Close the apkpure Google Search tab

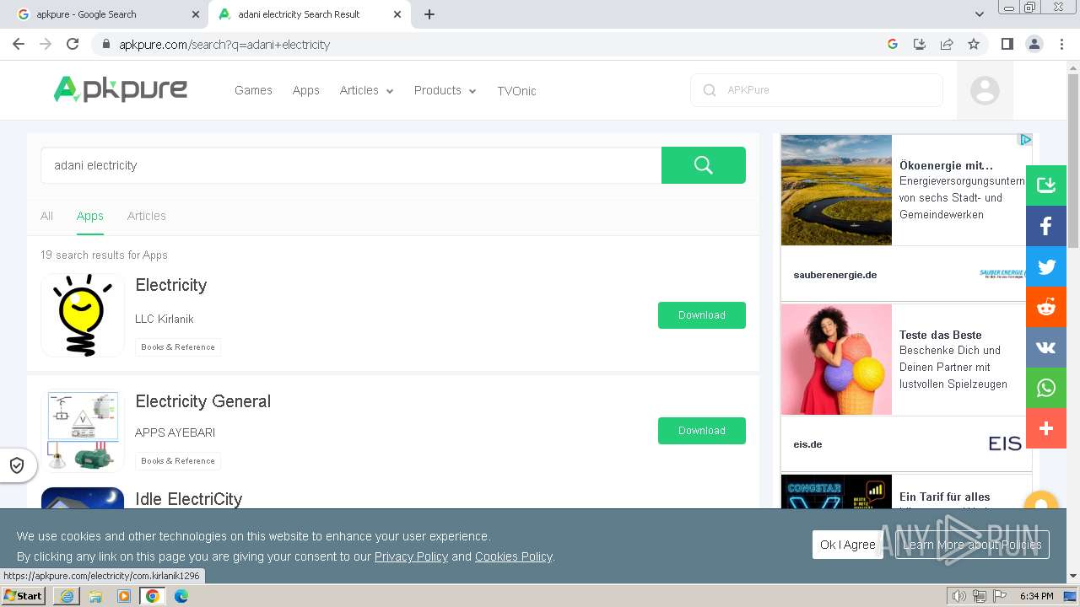click(196, 14)
